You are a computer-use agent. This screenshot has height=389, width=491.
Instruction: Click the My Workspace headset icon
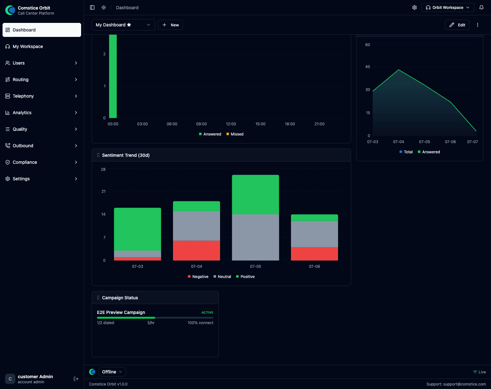pos(8,46)
